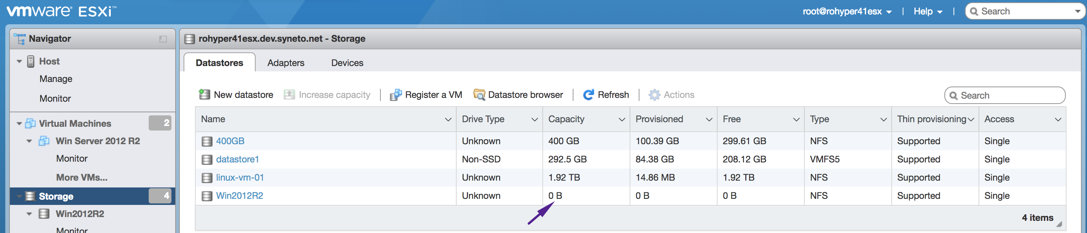
Task: Collapse the Win2012R2 node in Navigator
Action: 29,214
